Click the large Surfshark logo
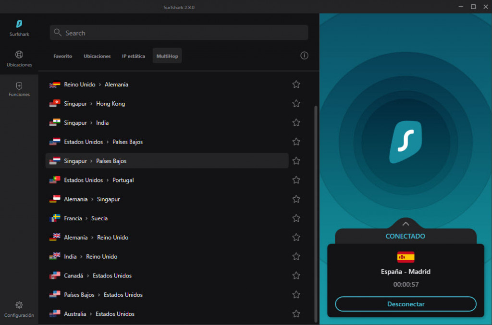This screenshot has width=492, height=325. 406,142
